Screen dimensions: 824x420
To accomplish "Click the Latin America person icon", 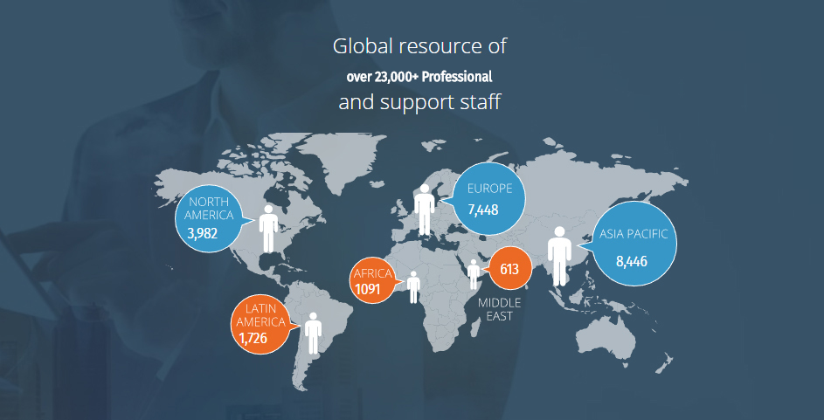I will coord(313,334).
